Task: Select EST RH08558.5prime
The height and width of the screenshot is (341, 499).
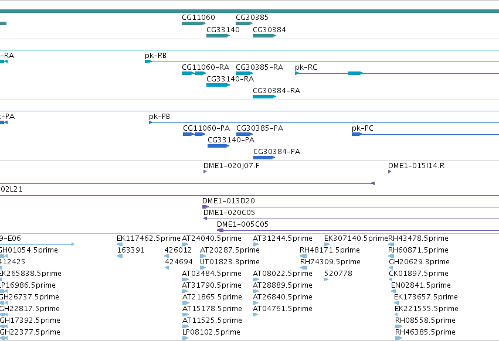Action: point(399,327)
